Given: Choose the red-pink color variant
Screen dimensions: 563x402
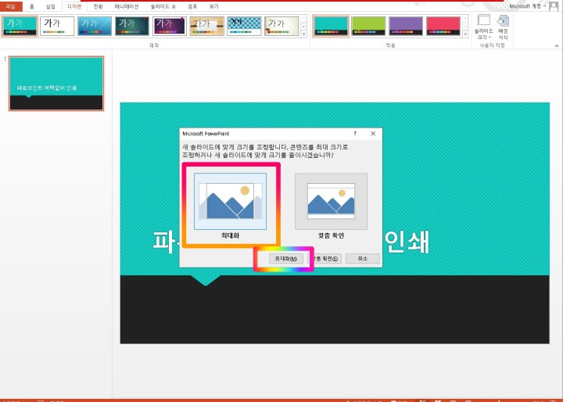Looking at the screenshot, I should 443,27.
